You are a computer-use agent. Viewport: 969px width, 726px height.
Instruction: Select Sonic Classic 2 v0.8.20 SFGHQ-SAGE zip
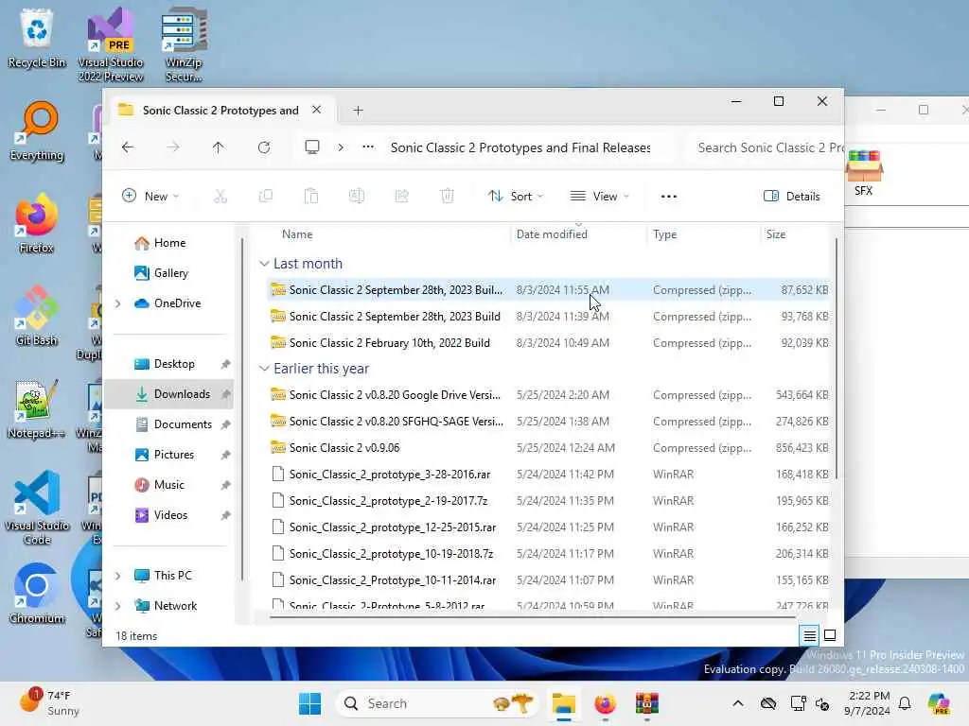click(548, 421)
